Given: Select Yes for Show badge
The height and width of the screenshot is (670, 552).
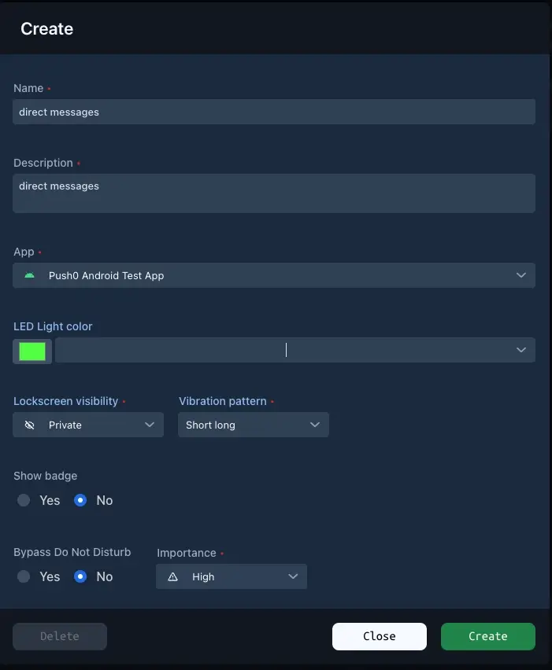Looking at the screenshot, I should click(x=24, y=500).
